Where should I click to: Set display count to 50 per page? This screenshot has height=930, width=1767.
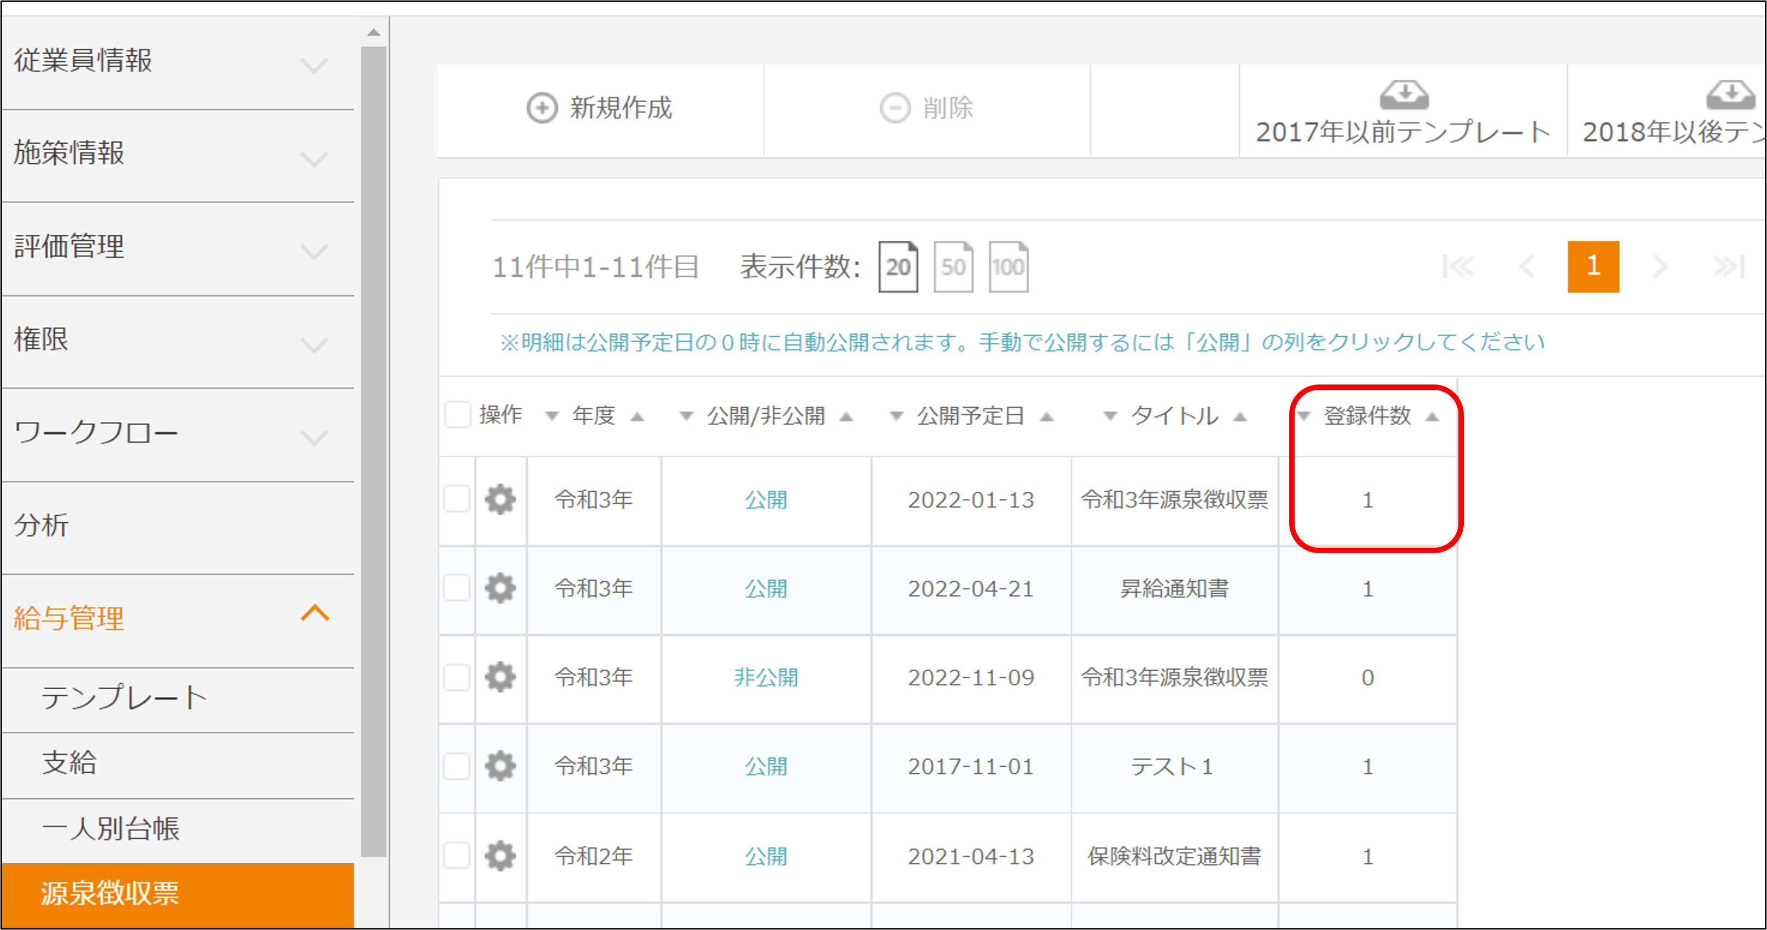(953, 267)
